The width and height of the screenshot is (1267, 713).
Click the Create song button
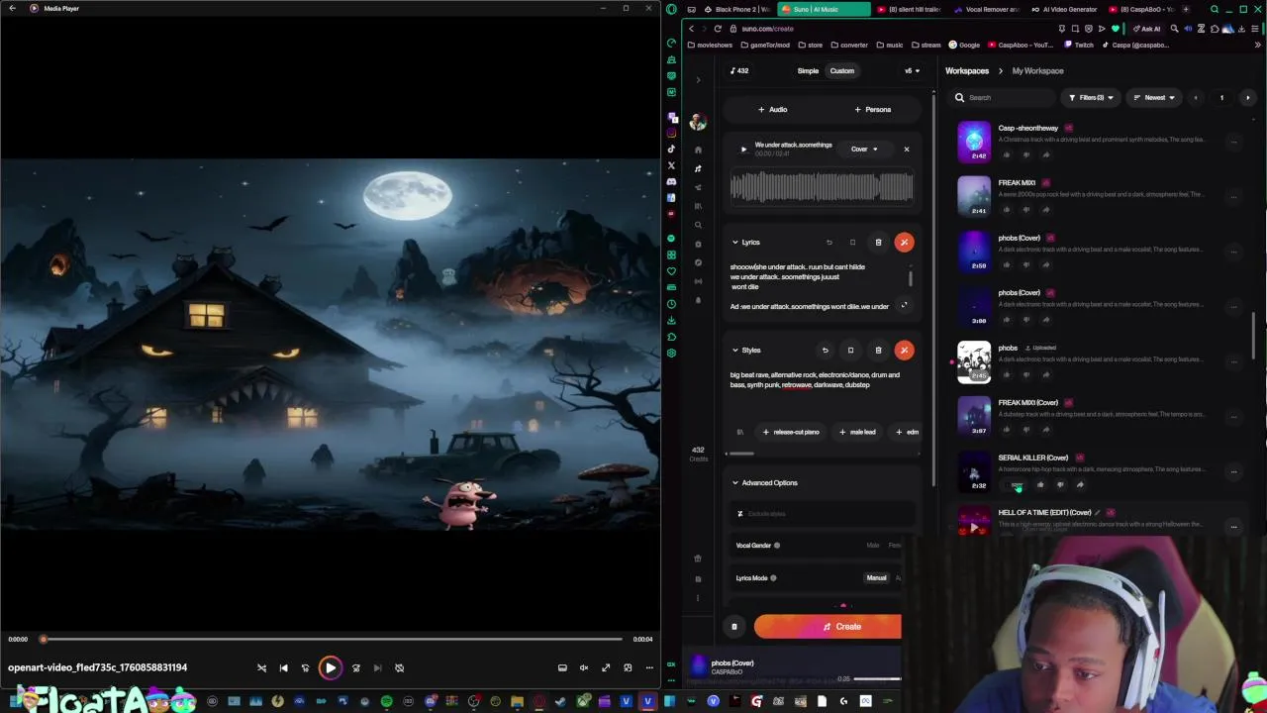pos(828,626)
